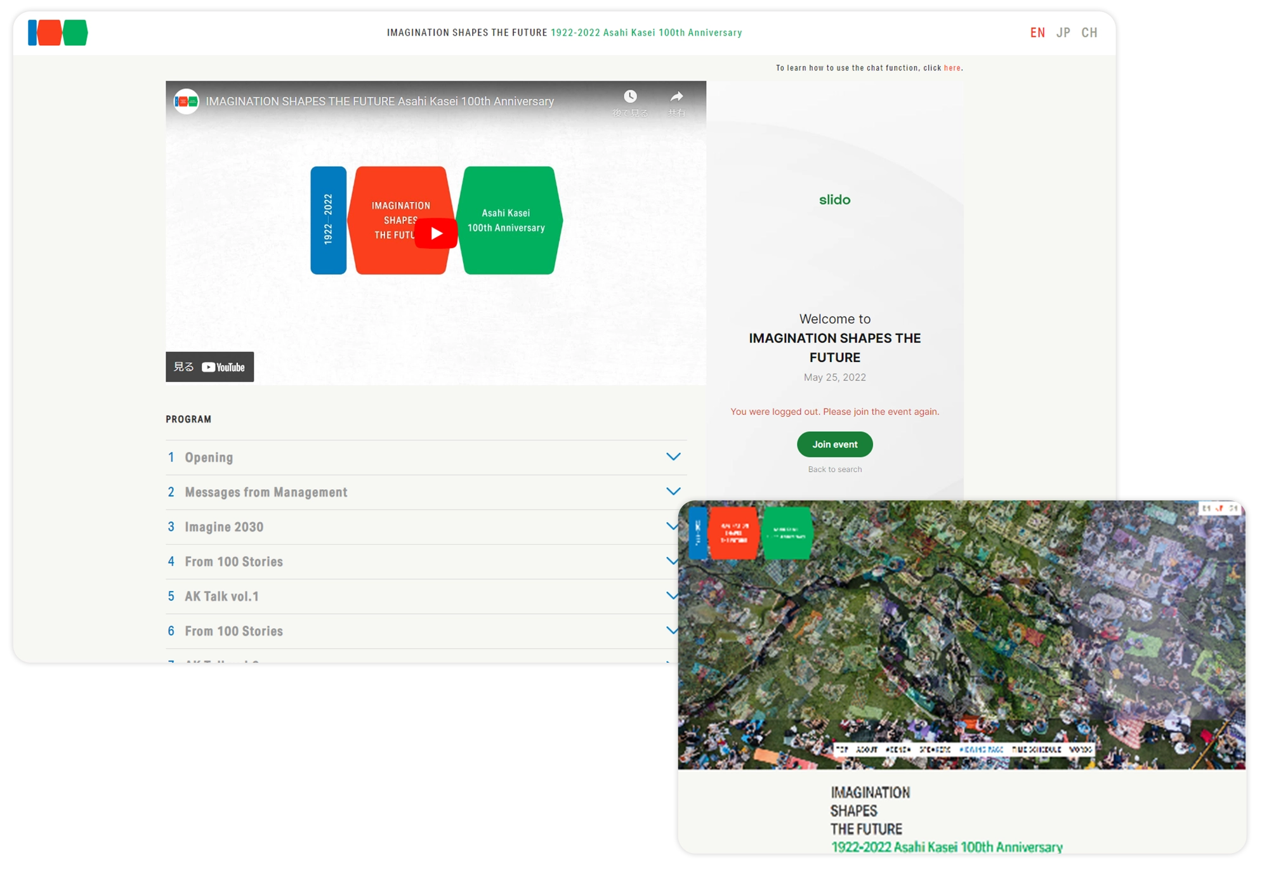Open TIME SCHEDULE in thumbnail navigation
This screenshot has height=888, width=1269.
pyautogui.click(x=1037, y=750)
